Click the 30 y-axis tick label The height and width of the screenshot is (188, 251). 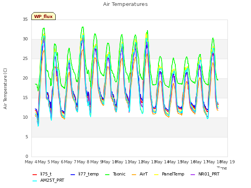(25, 39)
